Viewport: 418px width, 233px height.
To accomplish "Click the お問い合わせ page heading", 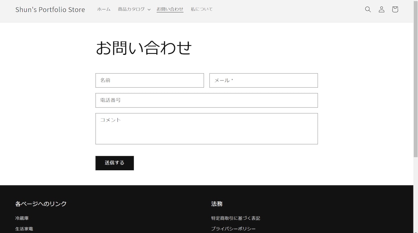I will point(144,48).
